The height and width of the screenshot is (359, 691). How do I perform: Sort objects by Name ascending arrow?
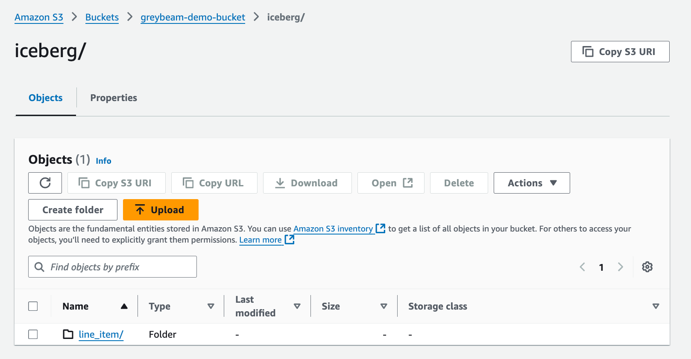[124, 306]
